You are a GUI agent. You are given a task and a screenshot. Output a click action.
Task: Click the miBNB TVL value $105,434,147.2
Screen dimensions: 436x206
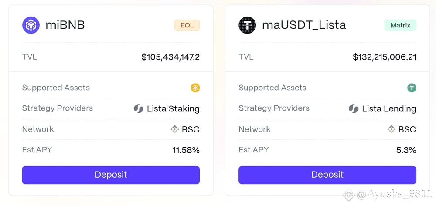pyautogui.click(x=170, y=57)
